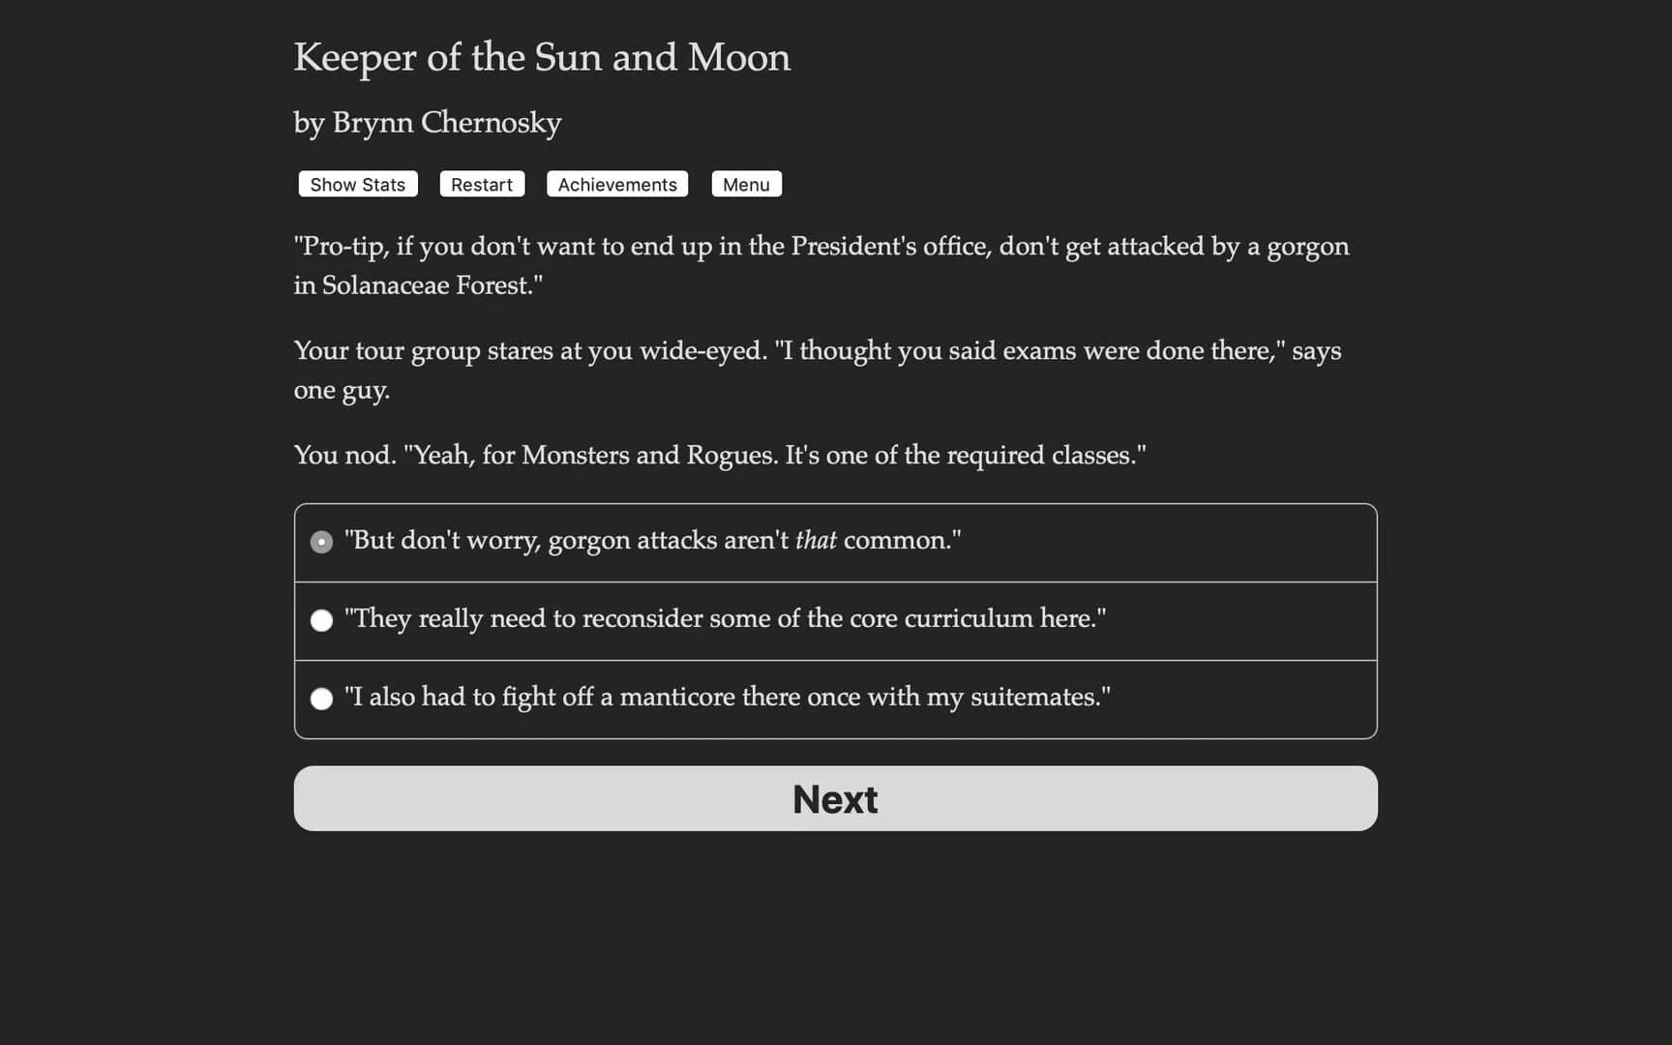Image resolution: width=1672 pixels, height=1045 pixels.
Task: Open the game Menu
Action: point(746,184)
